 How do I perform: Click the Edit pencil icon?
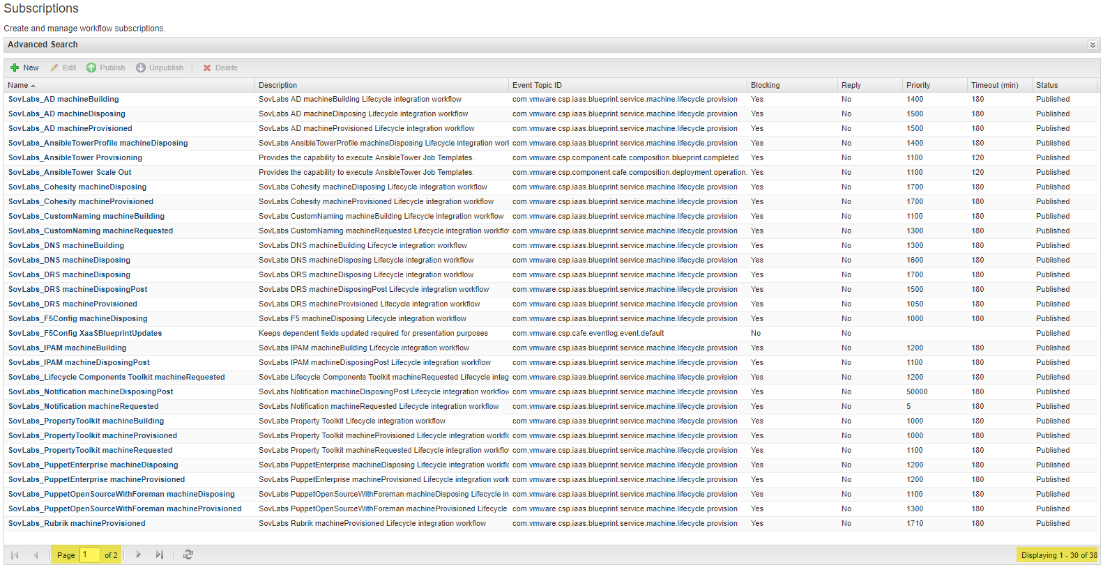click(54, 68)
